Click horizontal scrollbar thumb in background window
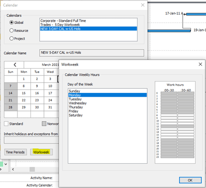The height and width of the screenshot is (188, 206). (x=32, y=169)
